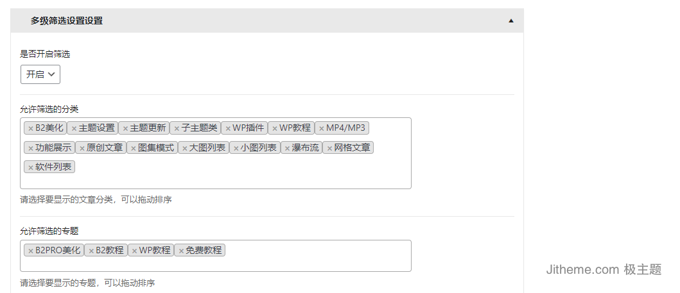This screenshot has height=293, width=680.
Task: Remove the 软件列表 category tag
Action: point(31,167)
